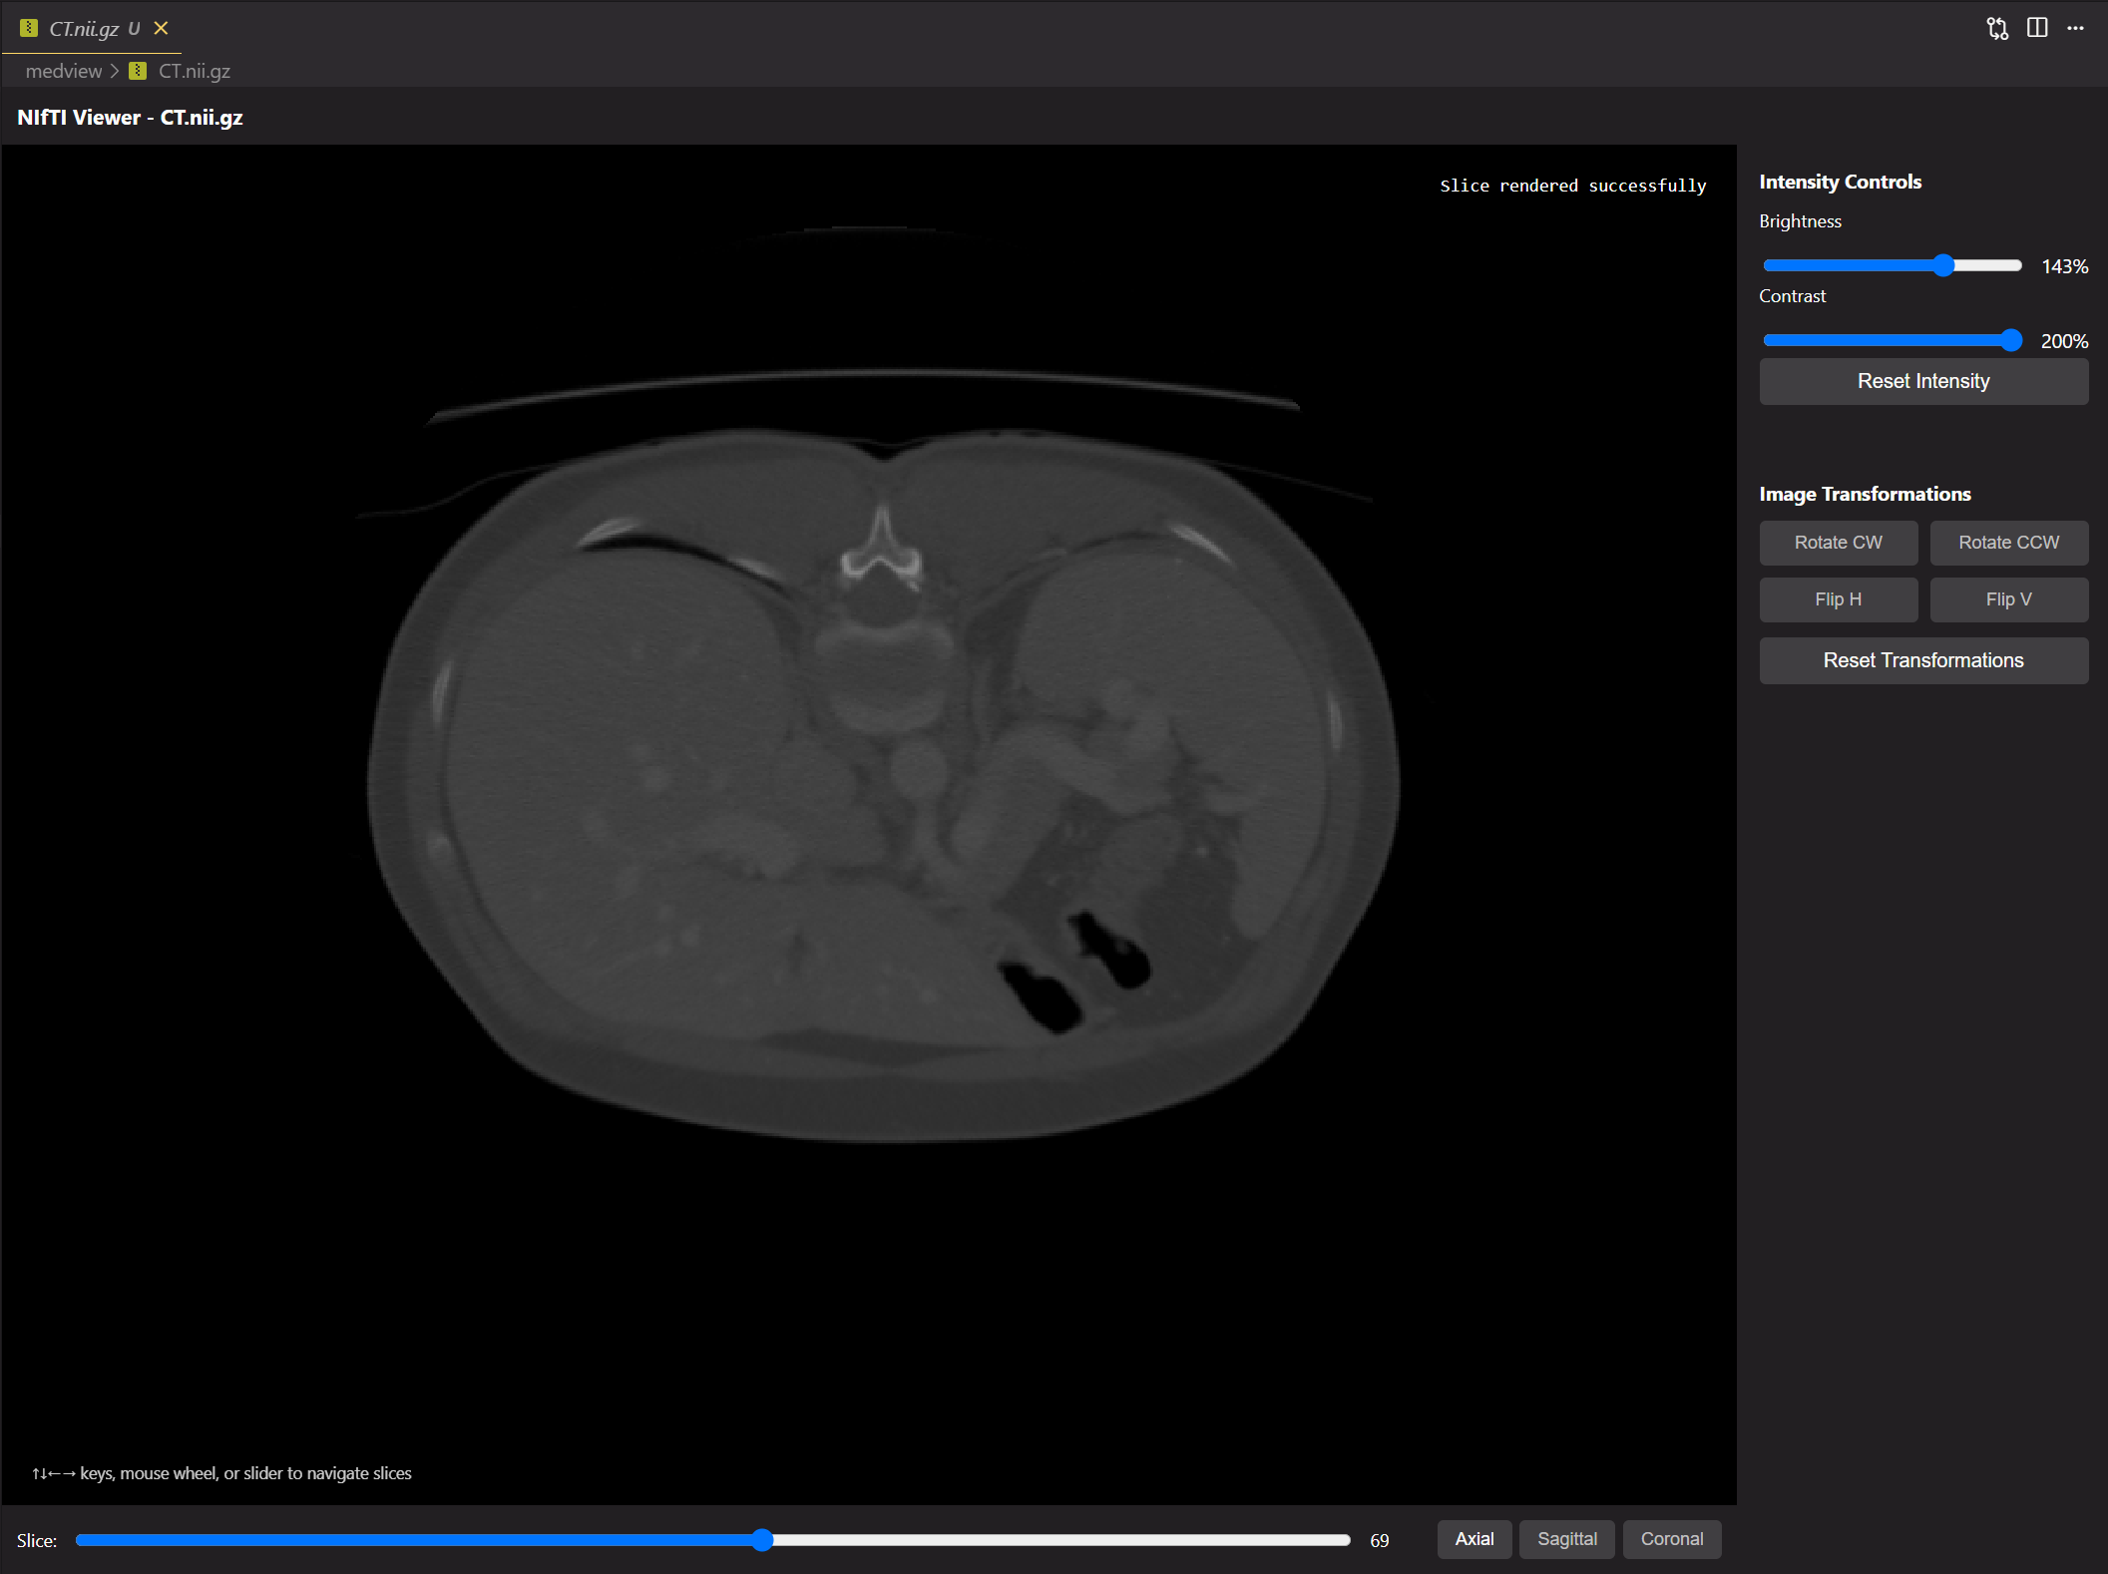This screenshot has height=1574, width=2108.
Task: Click the Intensity Controls heading
Action: click(1840, 182)
